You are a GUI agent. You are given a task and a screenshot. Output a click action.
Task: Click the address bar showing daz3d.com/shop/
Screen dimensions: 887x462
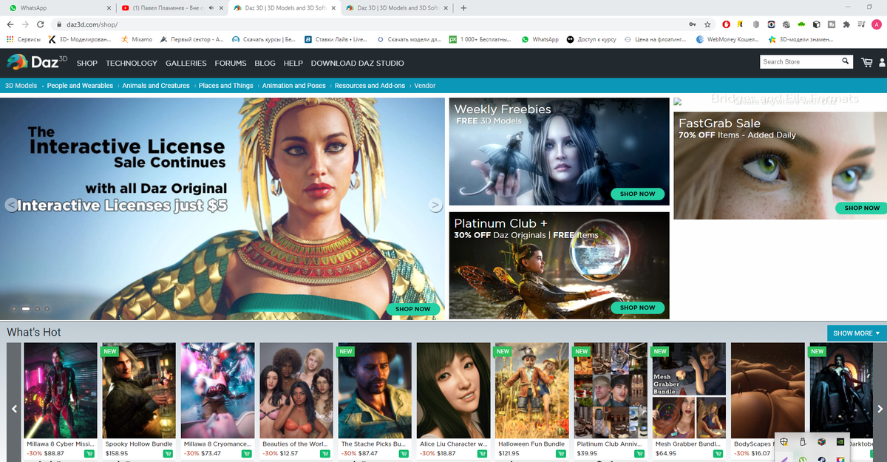click(x=370, y=24)
